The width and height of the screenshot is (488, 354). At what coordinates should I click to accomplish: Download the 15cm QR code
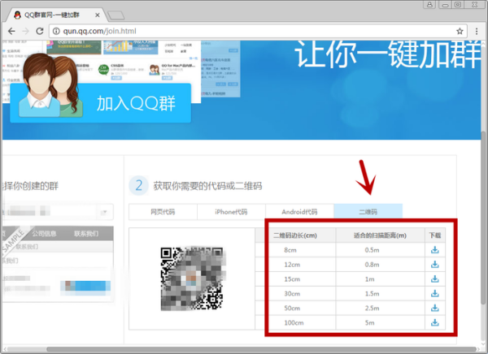[x=435, y=279]
